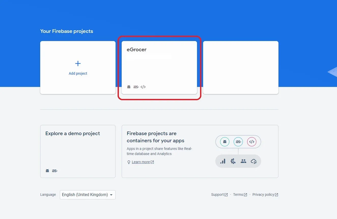The image size is (337, 219).
Task: Click the Android icon on the eGrocer card
Action: tap(129, 87)
